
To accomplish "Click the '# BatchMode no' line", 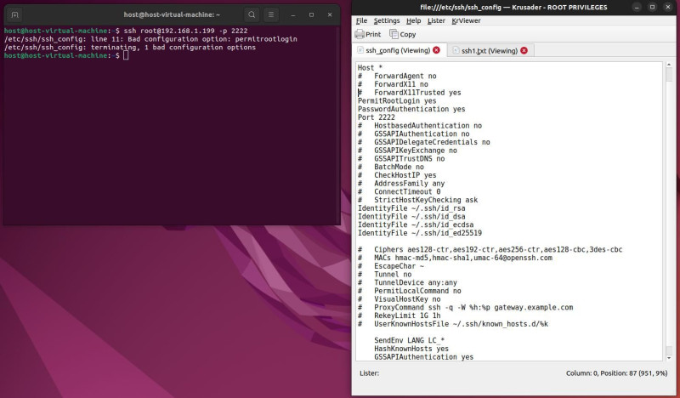I will 390,167.
